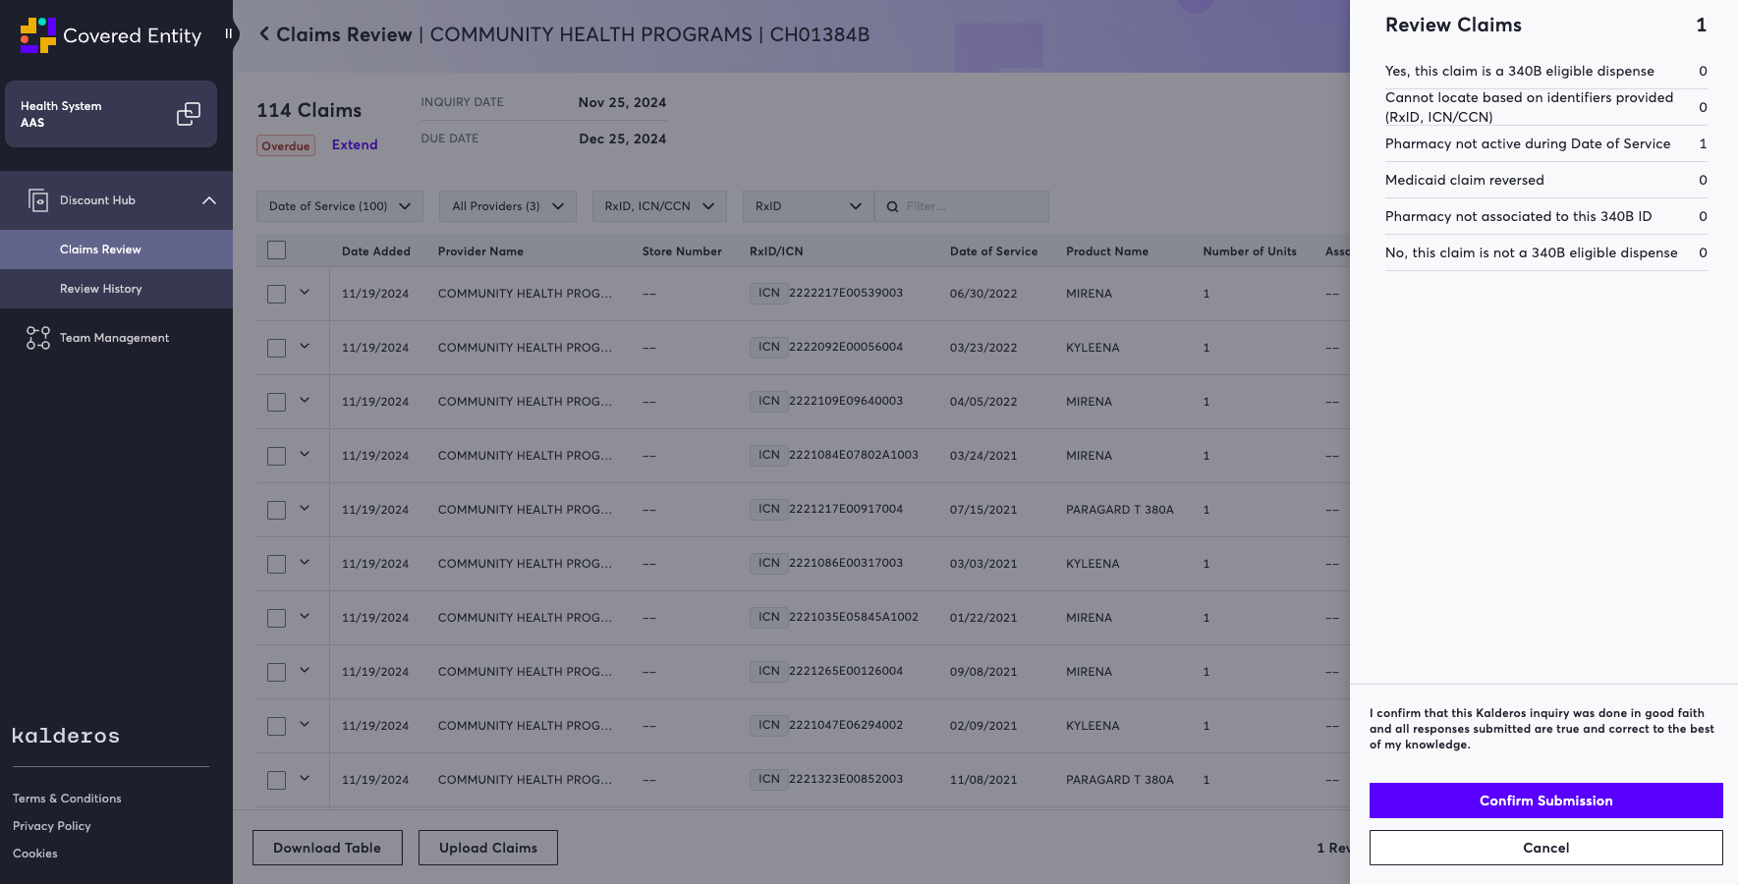Viewport: 1738px width, 884px height.
Task: Click 'No, this claim is not a 340B eligible dispense'
Action: coord(1545,252)
